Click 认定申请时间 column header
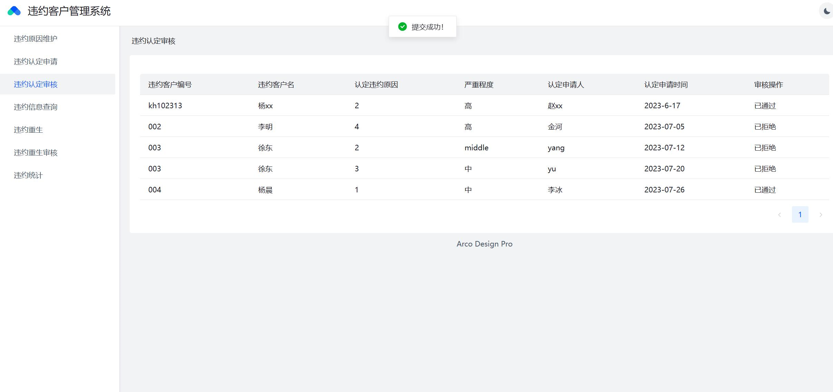Viewport: 833px width, 392px height. click(666, 84)
